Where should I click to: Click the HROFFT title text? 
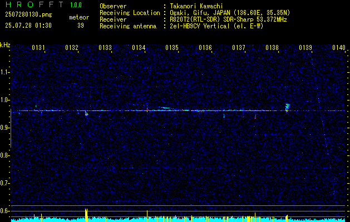(x=34, y=4)
